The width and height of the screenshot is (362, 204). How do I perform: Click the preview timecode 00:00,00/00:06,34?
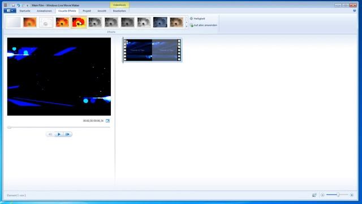[93, 121]
